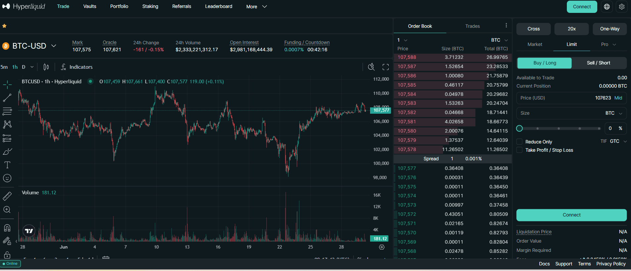Select Buy / Long side
The image size is (631, 271).
point(544,63)
